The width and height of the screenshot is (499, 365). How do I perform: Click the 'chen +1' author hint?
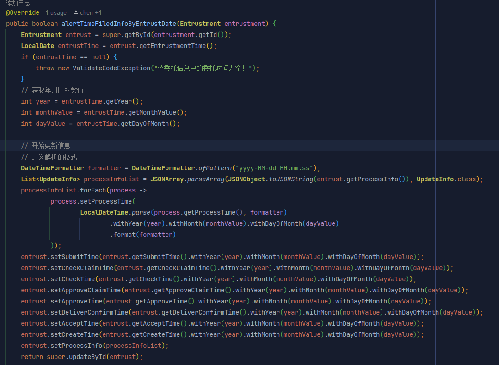tap(91, 13)
